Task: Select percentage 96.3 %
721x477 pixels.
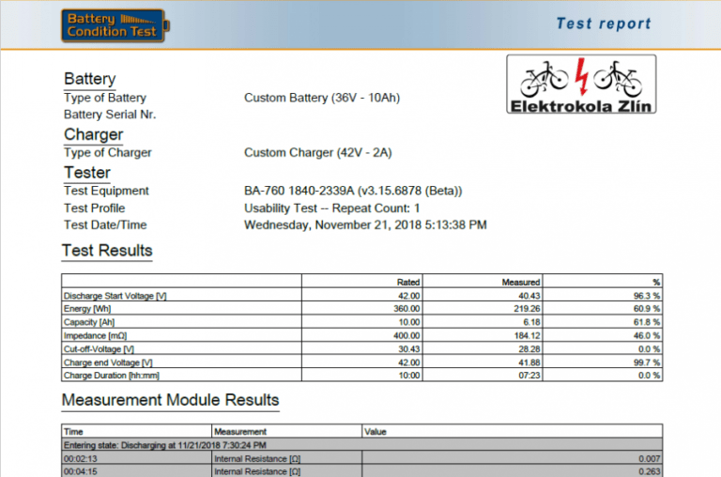Action: (647, 296)
